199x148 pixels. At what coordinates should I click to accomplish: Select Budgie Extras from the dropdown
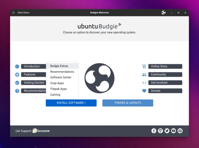[x=59, y=66]
